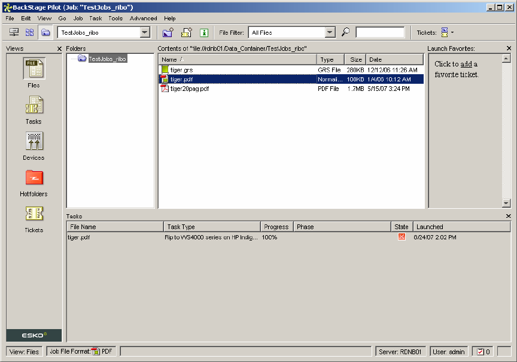Select the tiger.grs file row
517x362 pixels.
pos(291,70)
